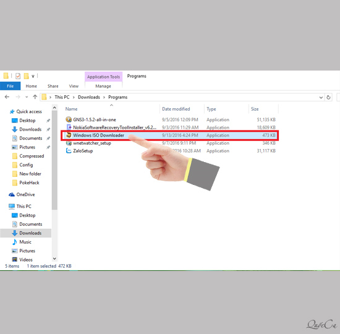Screen dimensions: 340x334
Task: Switch to the View ribbon tab
Action: (x=74, y=86)
